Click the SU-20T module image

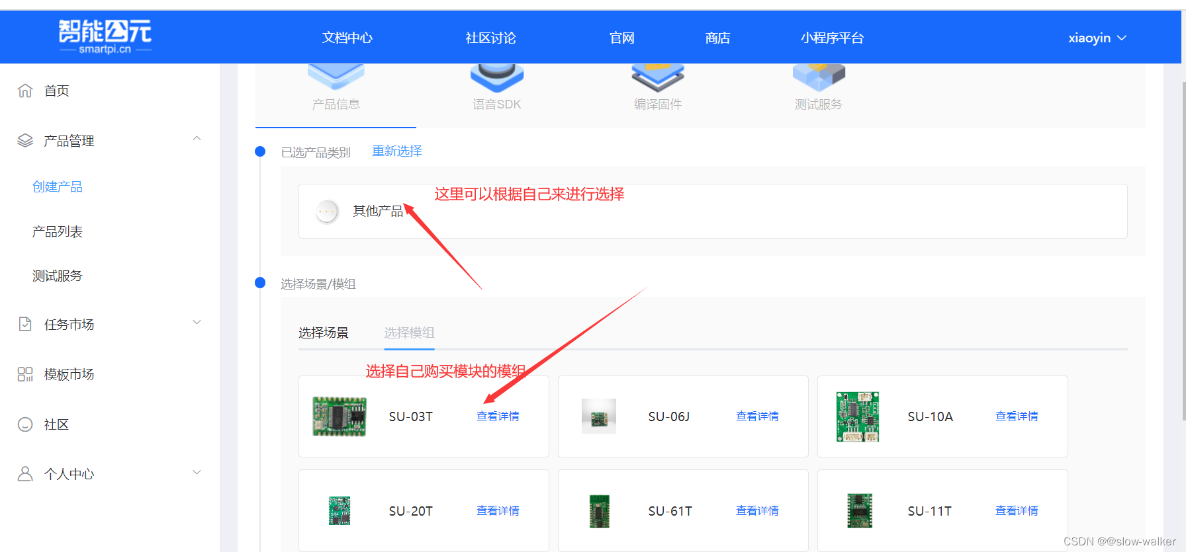tap(340, 511)
